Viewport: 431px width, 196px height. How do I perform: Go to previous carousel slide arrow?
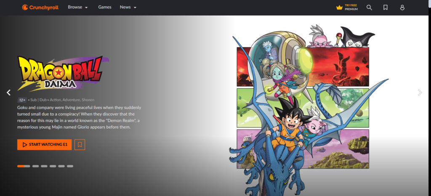point(8,93)
